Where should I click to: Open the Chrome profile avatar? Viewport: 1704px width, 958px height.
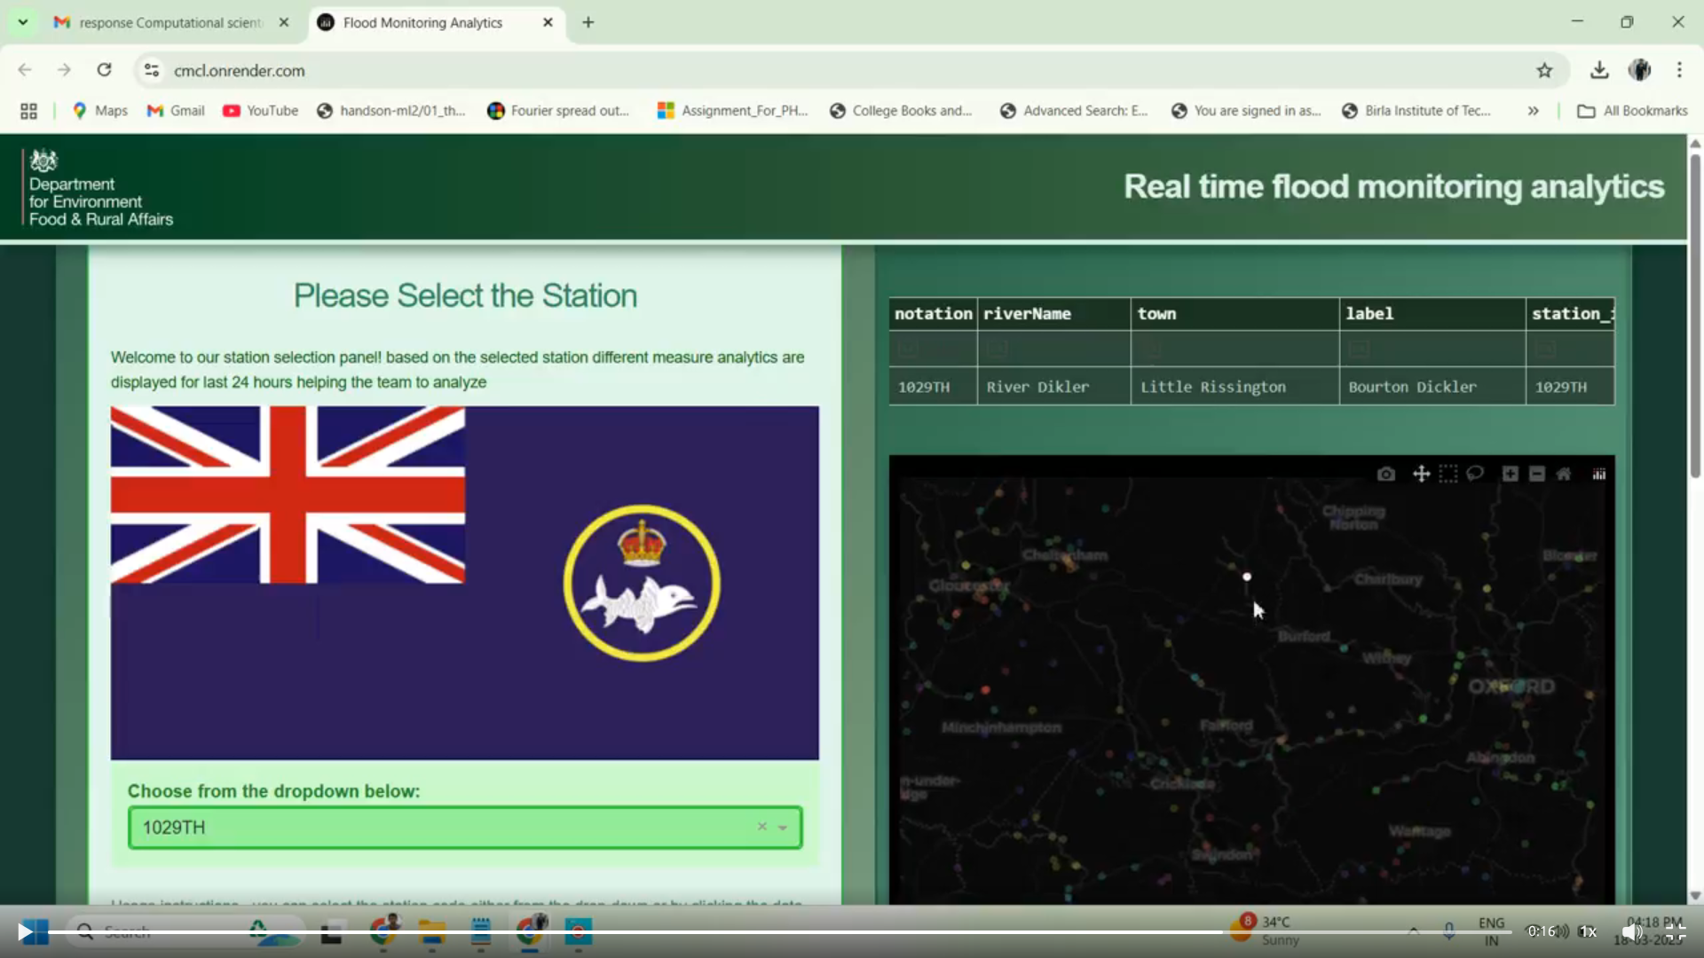pyautogui.click(x=1639, y=70)
